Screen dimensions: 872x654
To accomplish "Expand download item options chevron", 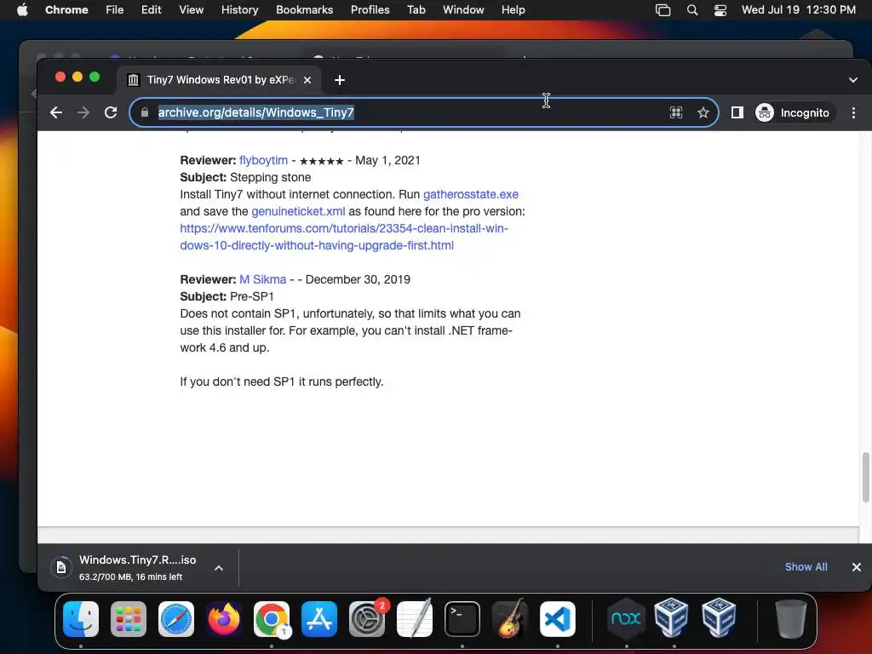I will (x=219, y=568).
